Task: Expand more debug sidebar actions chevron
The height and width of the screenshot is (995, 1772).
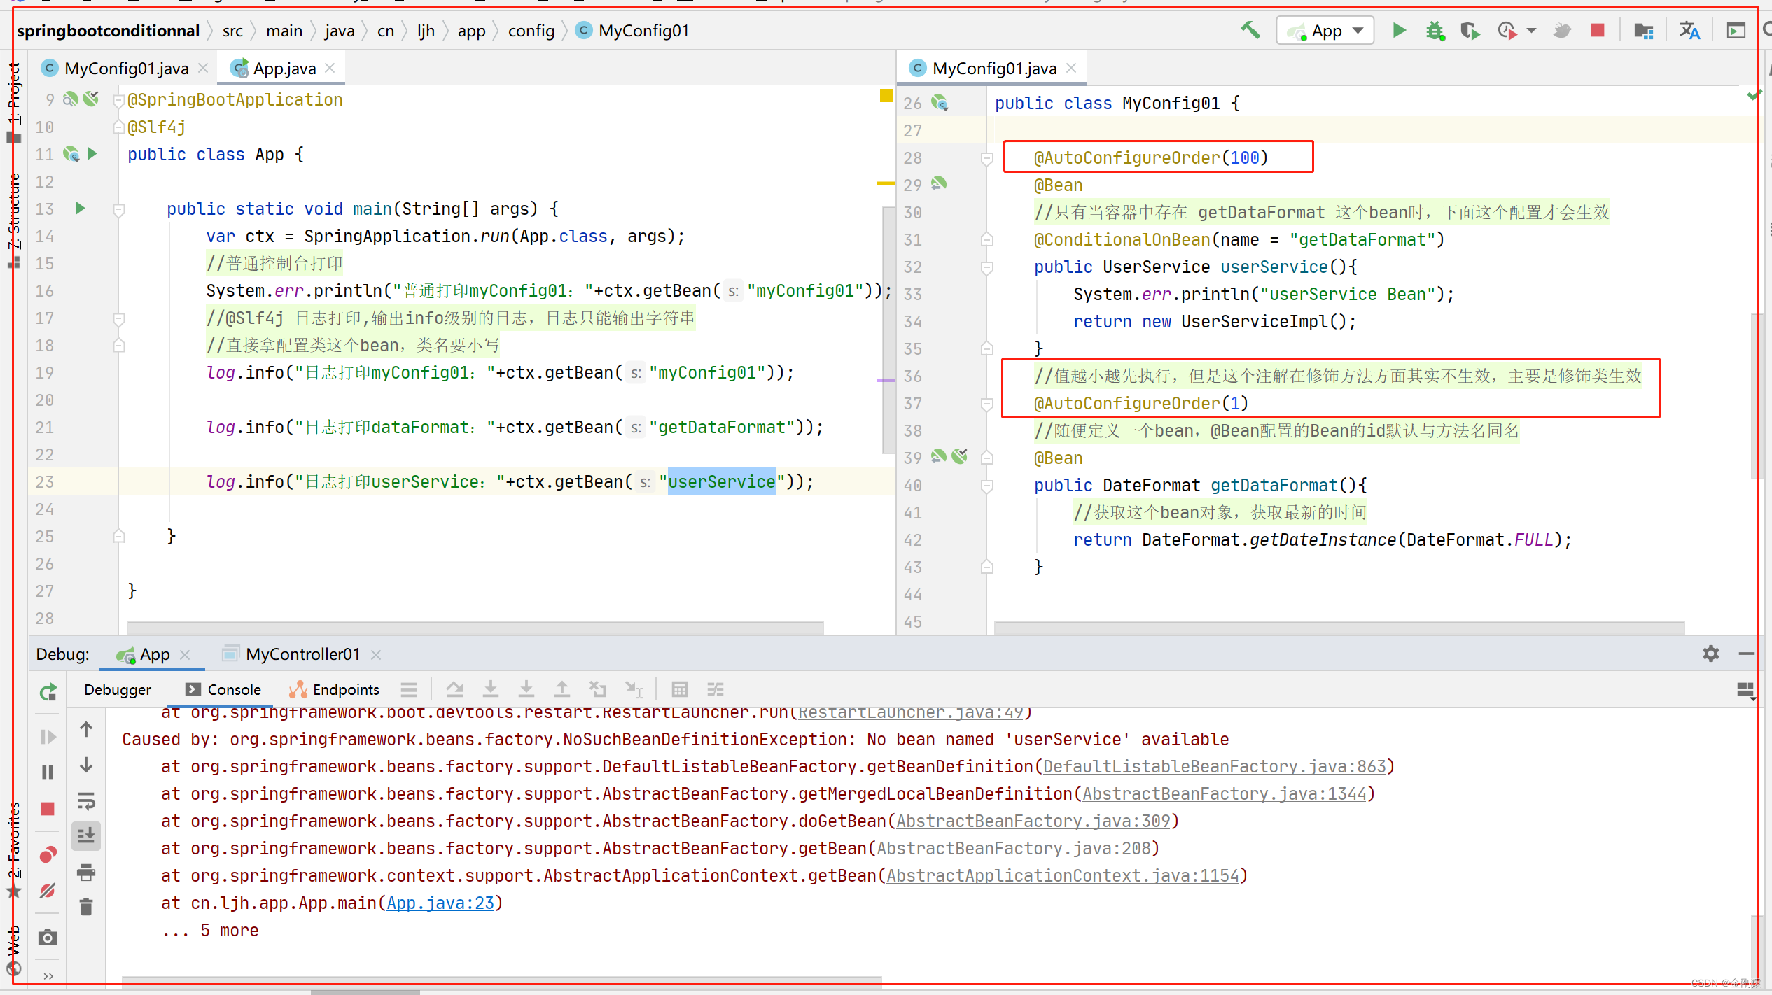Action: pyautogui.click(x=48, y=975)
